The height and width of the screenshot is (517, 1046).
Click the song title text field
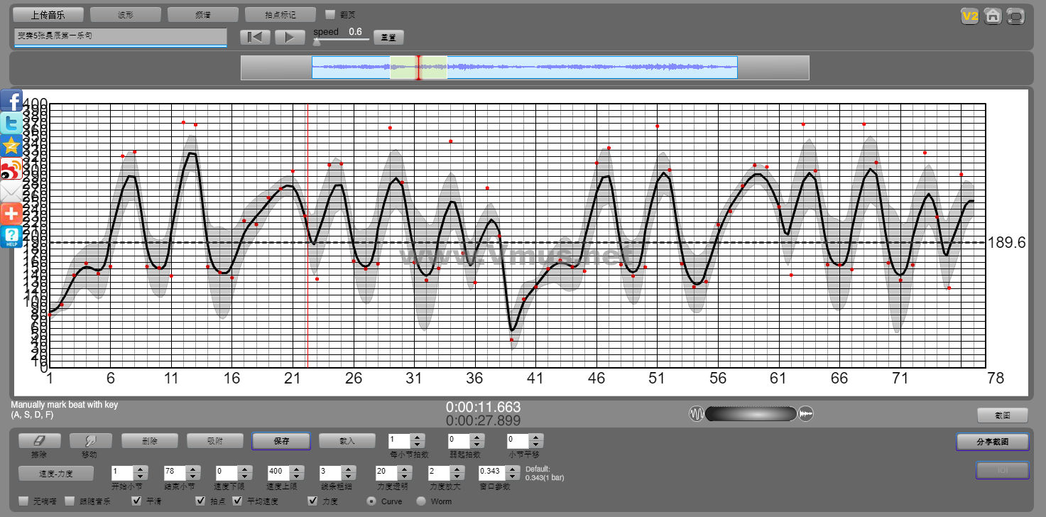(x=120, y=37)
